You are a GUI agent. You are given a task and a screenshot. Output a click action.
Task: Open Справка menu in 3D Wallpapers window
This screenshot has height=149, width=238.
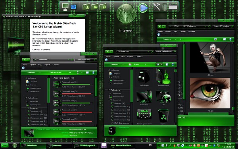pos(191,31)
